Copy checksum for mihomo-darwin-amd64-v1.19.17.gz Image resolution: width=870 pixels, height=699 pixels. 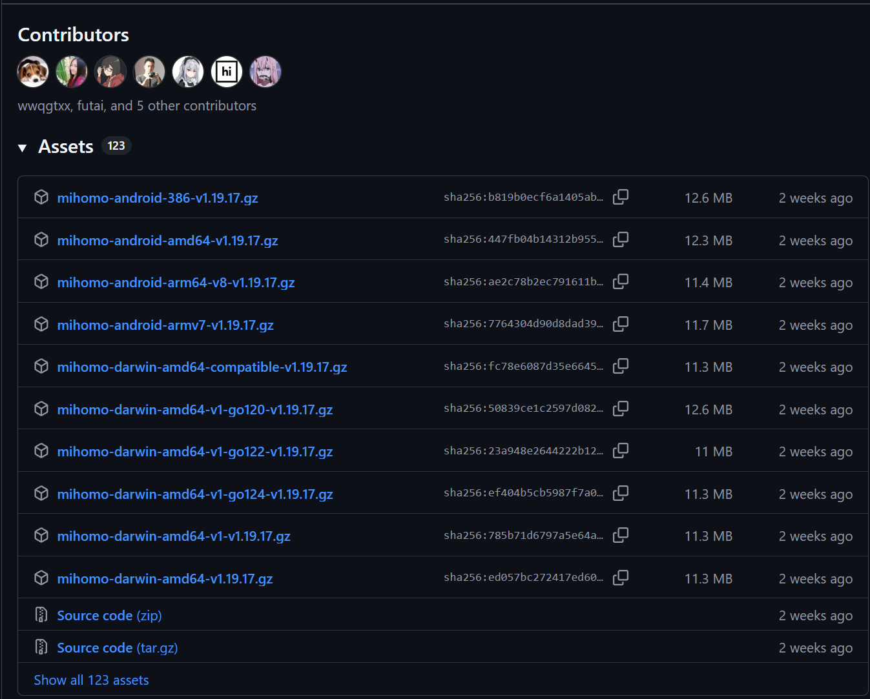pyautogui.click(x=620, y=578)
